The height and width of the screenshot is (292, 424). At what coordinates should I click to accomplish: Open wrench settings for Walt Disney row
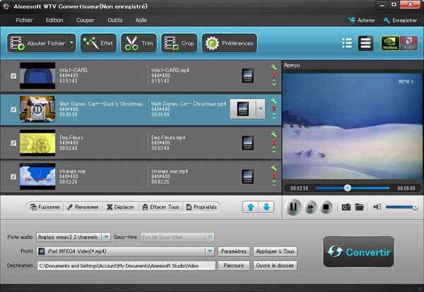tap(274, 100)
